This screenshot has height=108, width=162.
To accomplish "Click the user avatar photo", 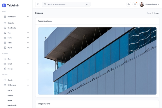I will [x=142, y=4].
